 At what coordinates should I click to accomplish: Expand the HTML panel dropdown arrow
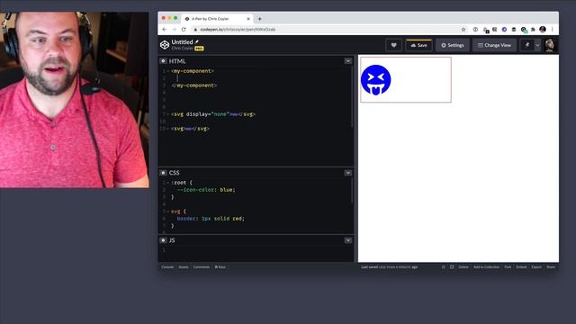tap(348, 61)
